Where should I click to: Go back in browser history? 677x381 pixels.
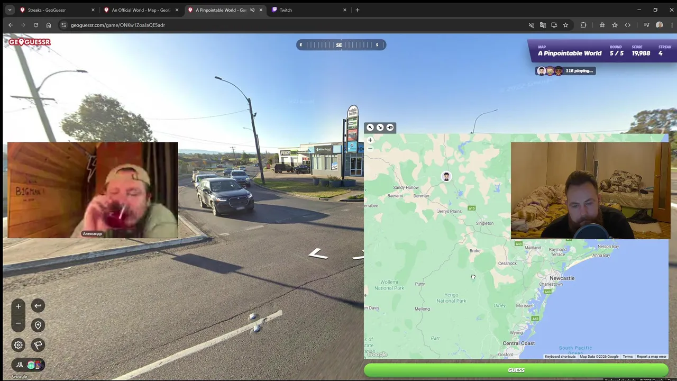(x=11, y=25)
